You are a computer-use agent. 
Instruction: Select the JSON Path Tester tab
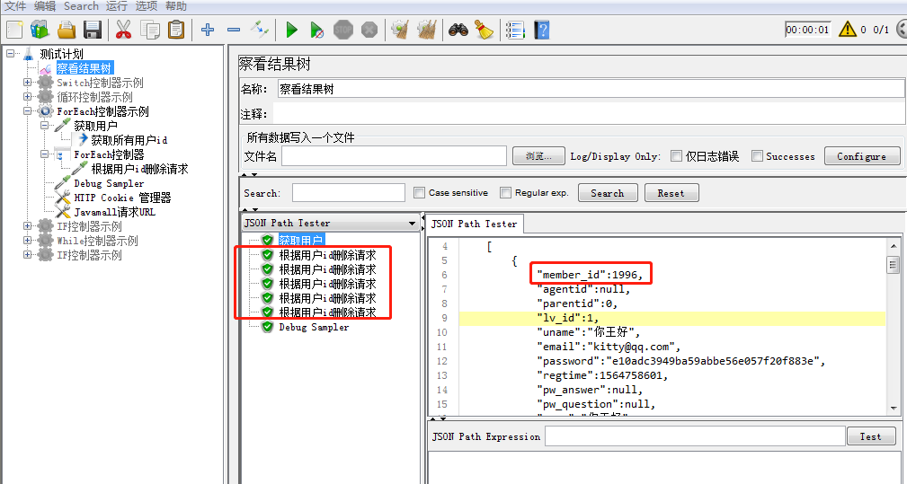pos(475,224)
